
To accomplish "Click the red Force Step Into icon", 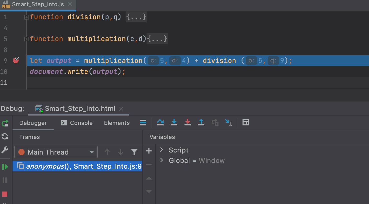I will 187,123.
